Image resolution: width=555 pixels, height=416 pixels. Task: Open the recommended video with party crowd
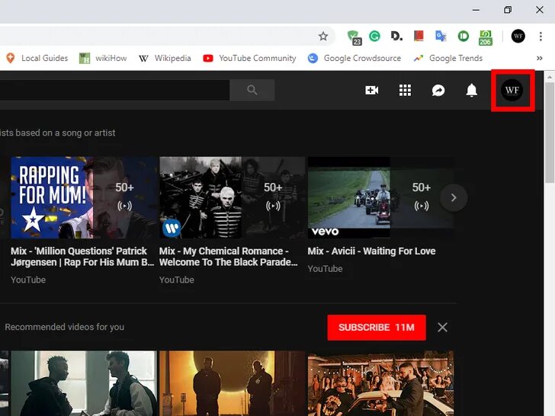pyautogui.click(x=380, y=383)
